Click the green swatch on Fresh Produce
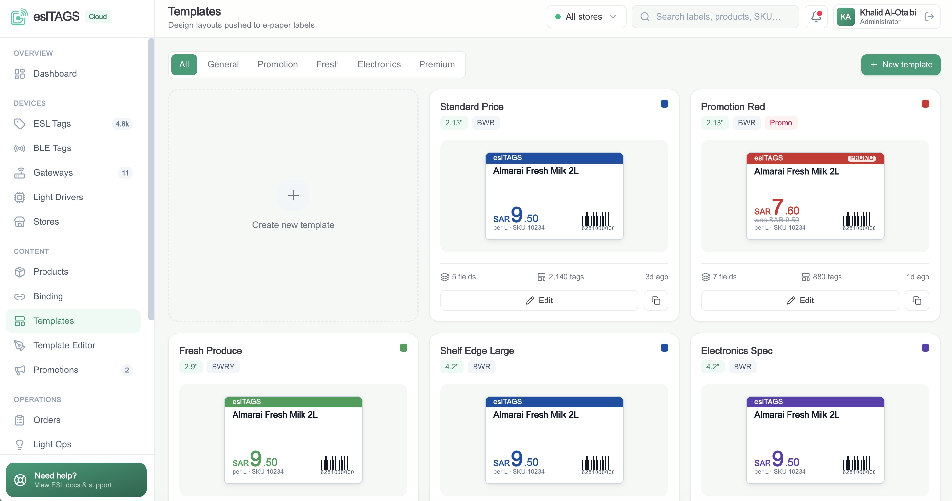This screenshot has height=501, width=952. click(x=403, y=348)
